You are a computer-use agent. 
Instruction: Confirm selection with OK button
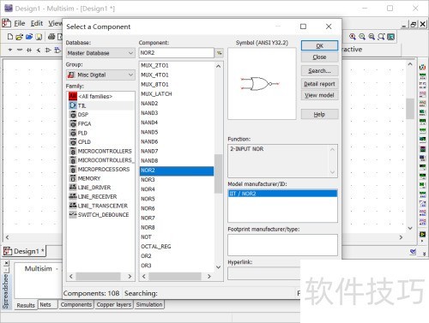tap(319, 45)
